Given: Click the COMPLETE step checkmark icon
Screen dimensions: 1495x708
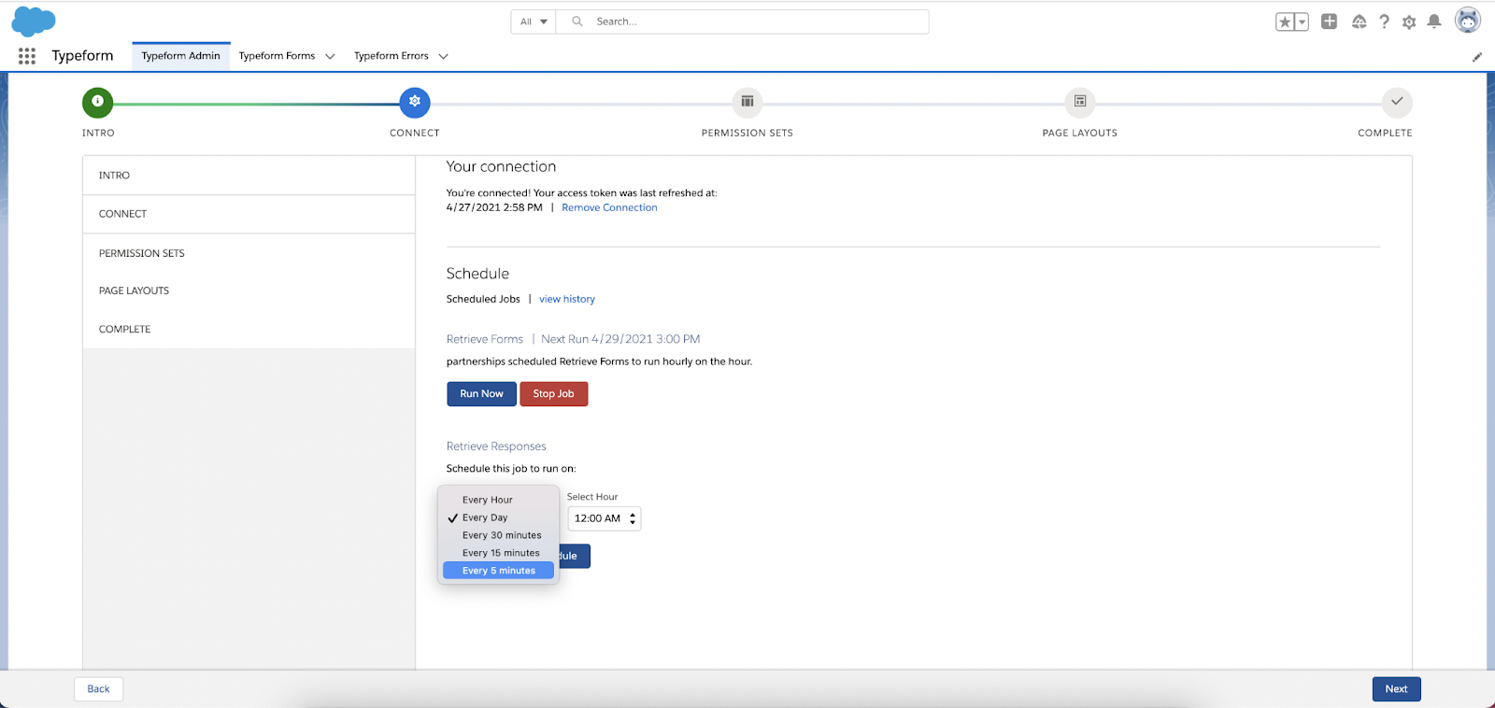Looking at the screenshot, I should (x=1397, y=102).
